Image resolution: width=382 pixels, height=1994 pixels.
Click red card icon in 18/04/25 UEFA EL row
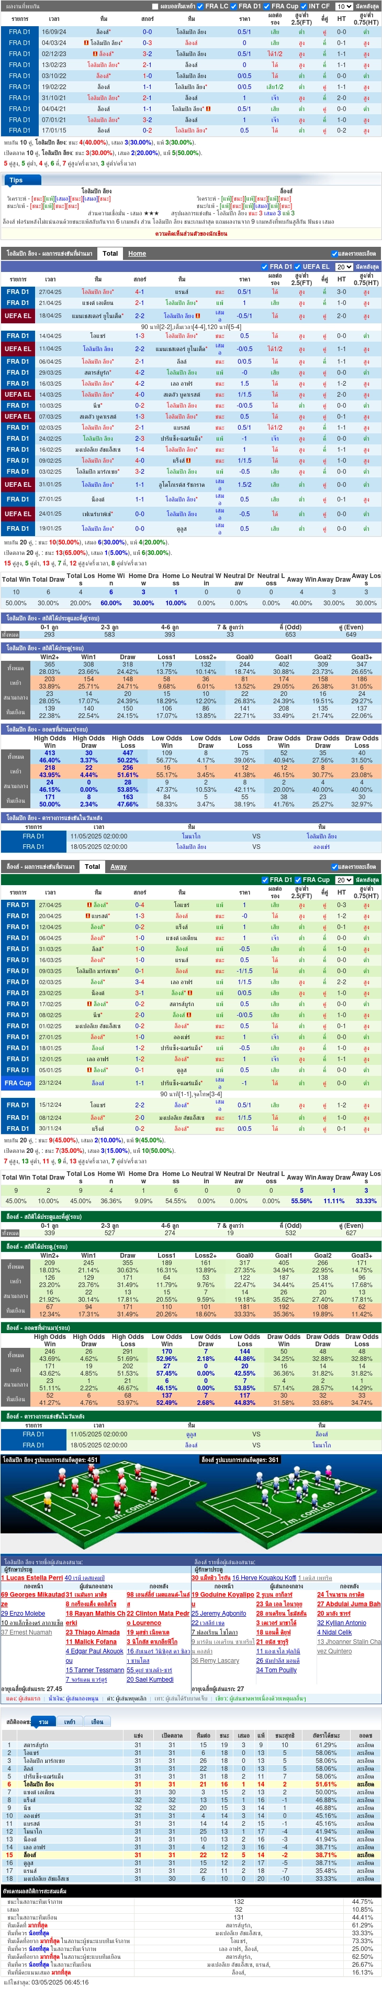pyautogui.click(x=198, y=316)
